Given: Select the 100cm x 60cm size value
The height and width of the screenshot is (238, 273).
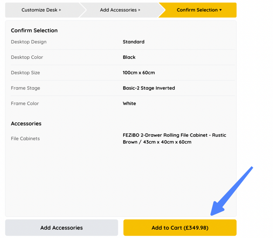Looking at the screenshot, I should pyautogui.click(x=138, y=73).
